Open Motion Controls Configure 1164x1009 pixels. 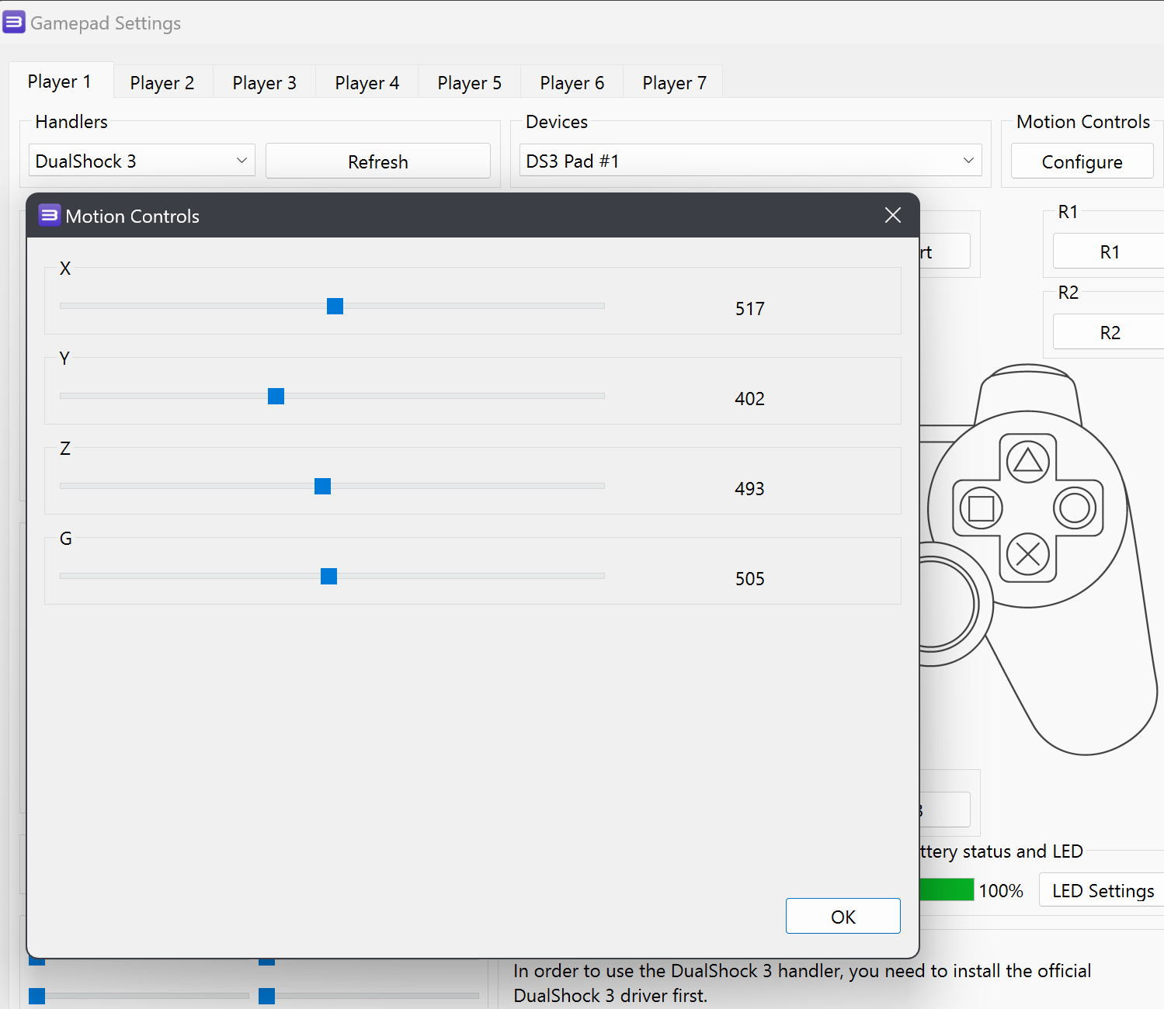coord(1082,161)
